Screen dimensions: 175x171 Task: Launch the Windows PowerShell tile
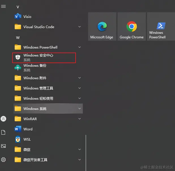(x=161, y=26)
